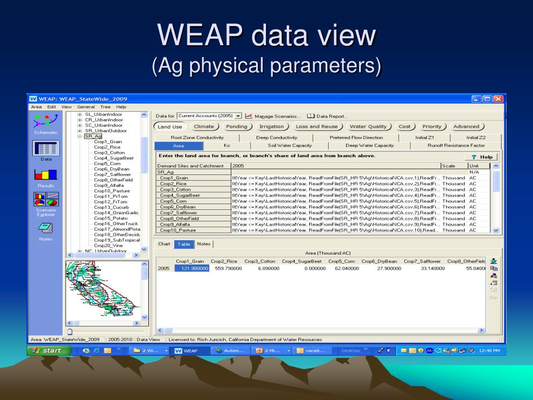Click the decrease decimal places icon
The image size is (533, 400).
[x=493, y=290]
